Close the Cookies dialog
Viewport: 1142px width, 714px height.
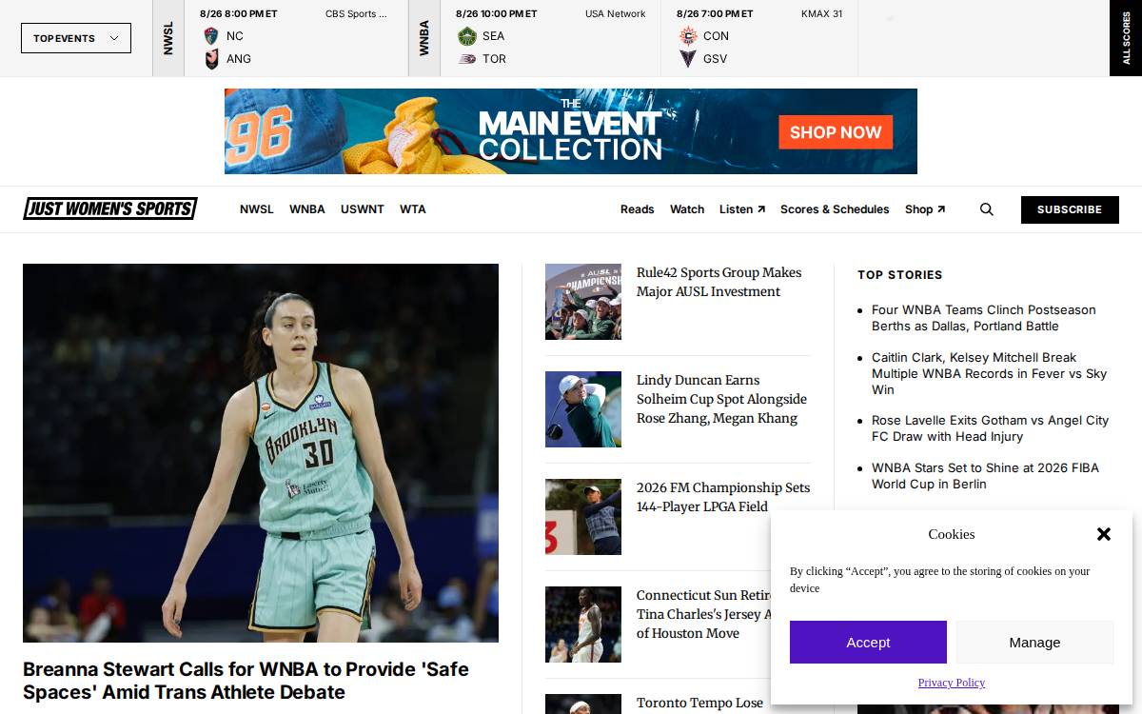(x=1104, y=534)
